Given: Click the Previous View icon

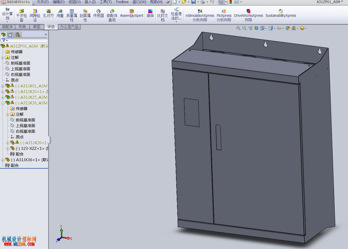Looking at the screenshot, I should [250, 28].
